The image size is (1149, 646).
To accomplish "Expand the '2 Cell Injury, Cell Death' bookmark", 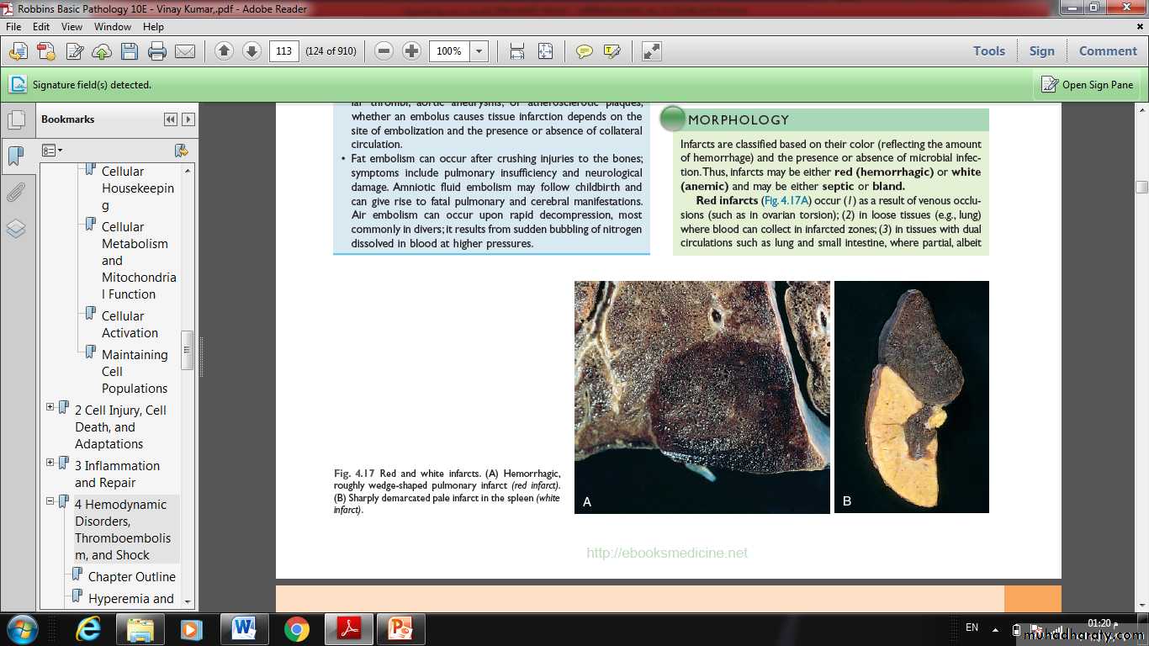I will [x=50, y=407].
